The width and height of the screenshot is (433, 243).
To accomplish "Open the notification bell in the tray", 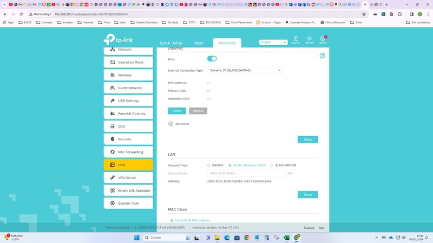I will tap(427, 238).
